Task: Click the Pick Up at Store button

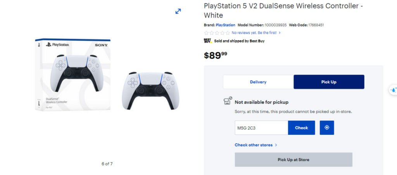Action: tap(293, 160)
